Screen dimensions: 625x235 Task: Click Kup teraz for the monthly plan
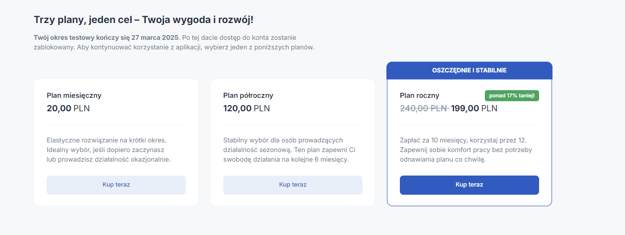tap(116, 185)
